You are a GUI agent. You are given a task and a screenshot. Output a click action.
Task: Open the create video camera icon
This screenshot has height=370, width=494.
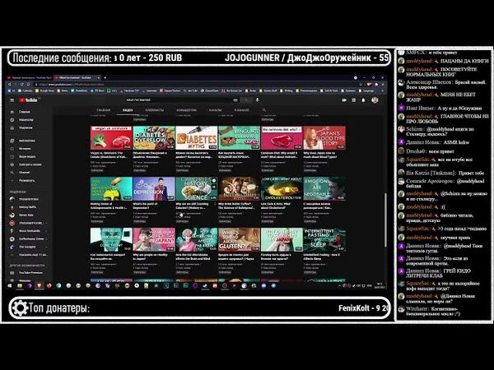coord(343,100)
